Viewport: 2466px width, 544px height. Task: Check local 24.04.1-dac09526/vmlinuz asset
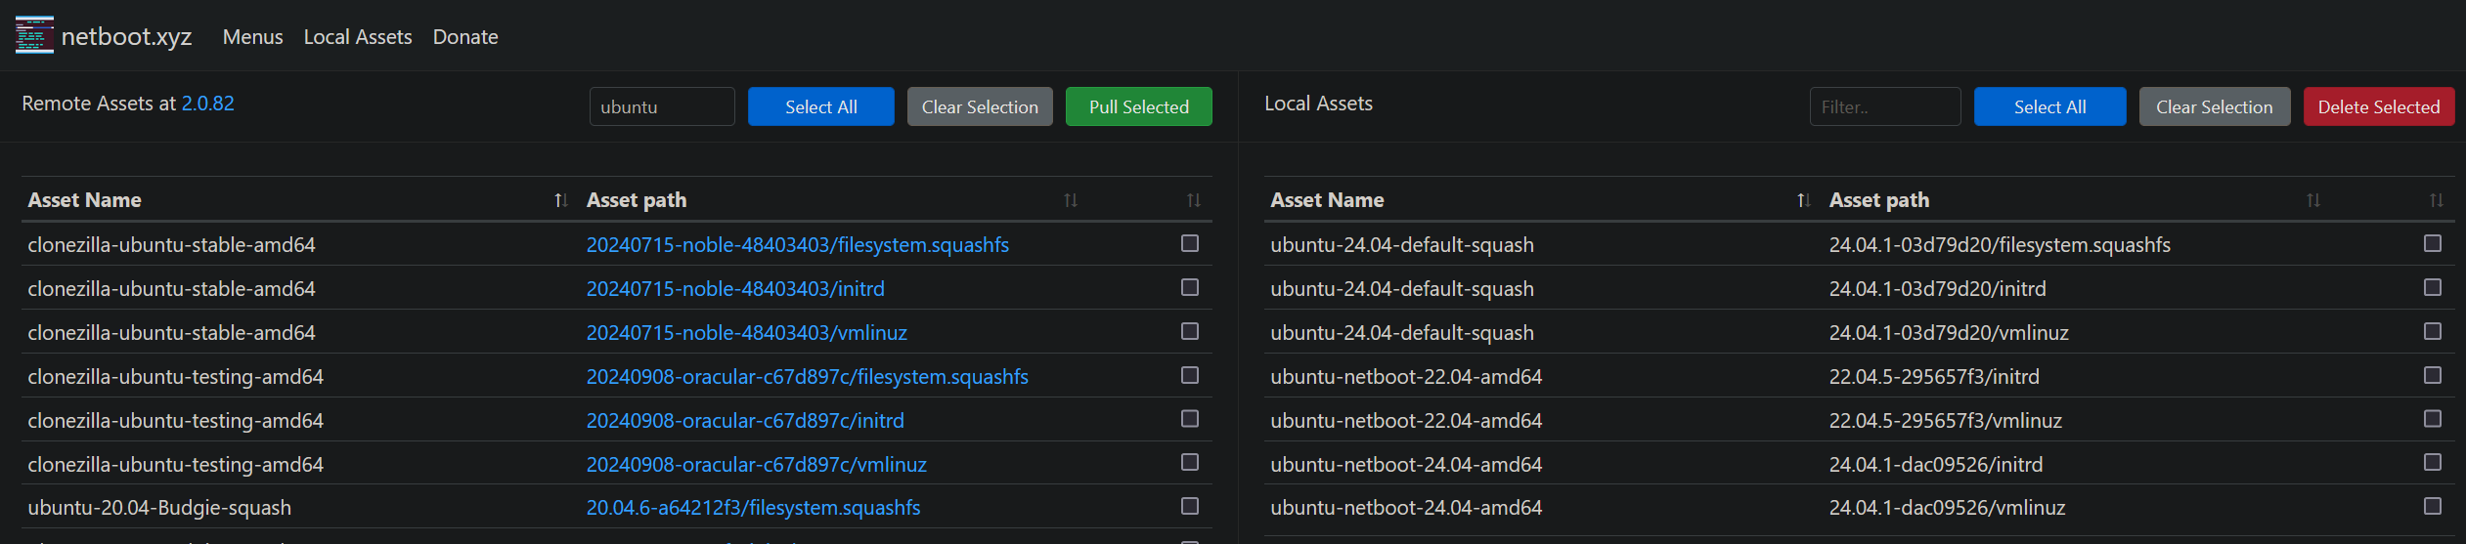click(x=2433, y=506)
